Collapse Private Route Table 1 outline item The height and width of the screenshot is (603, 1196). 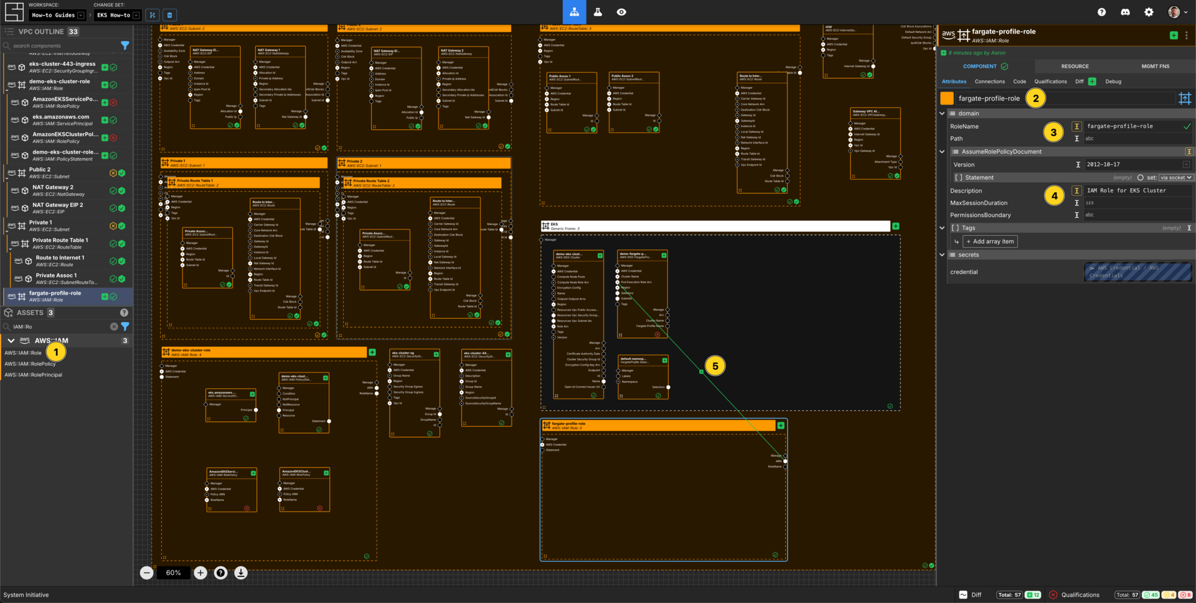[x=10, y=249]
